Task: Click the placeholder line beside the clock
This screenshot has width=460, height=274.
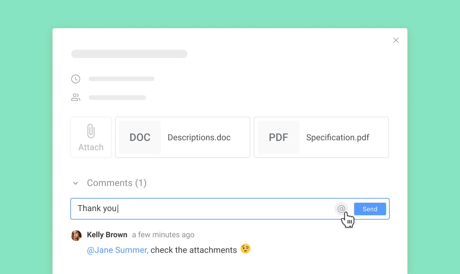Action: tap(122, 79)
